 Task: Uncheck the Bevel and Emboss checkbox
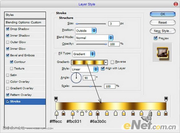click(x=7, y=55)
